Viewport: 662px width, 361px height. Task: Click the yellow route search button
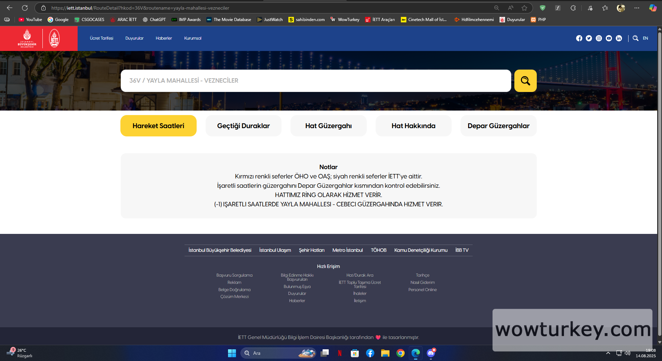tap(525, 81)
